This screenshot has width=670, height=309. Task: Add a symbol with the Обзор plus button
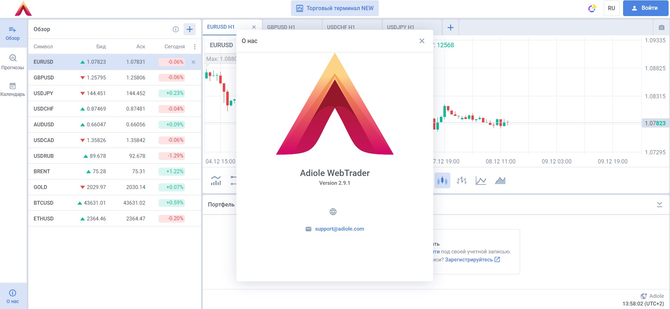point(189,29)
